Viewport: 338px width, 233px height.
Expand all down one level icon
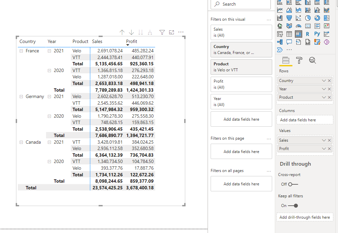[150, 32]
